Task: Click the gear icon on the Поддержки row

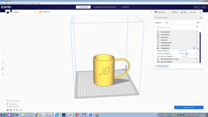Action: click(194, 48)
